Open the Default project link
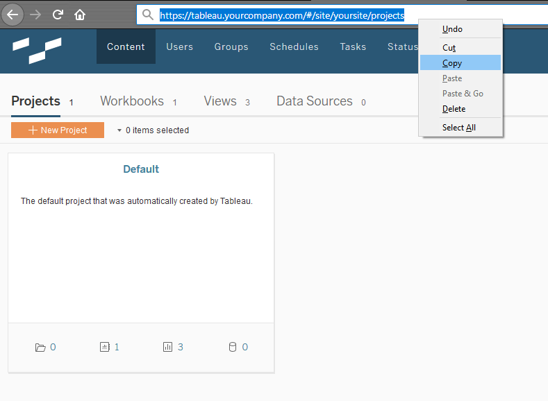The image size is (548, 401). [x=141, y=169]
